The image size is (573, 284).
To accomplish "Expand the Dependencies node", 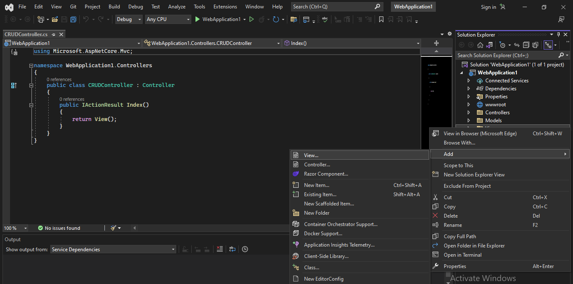I will tap(469, 89).
